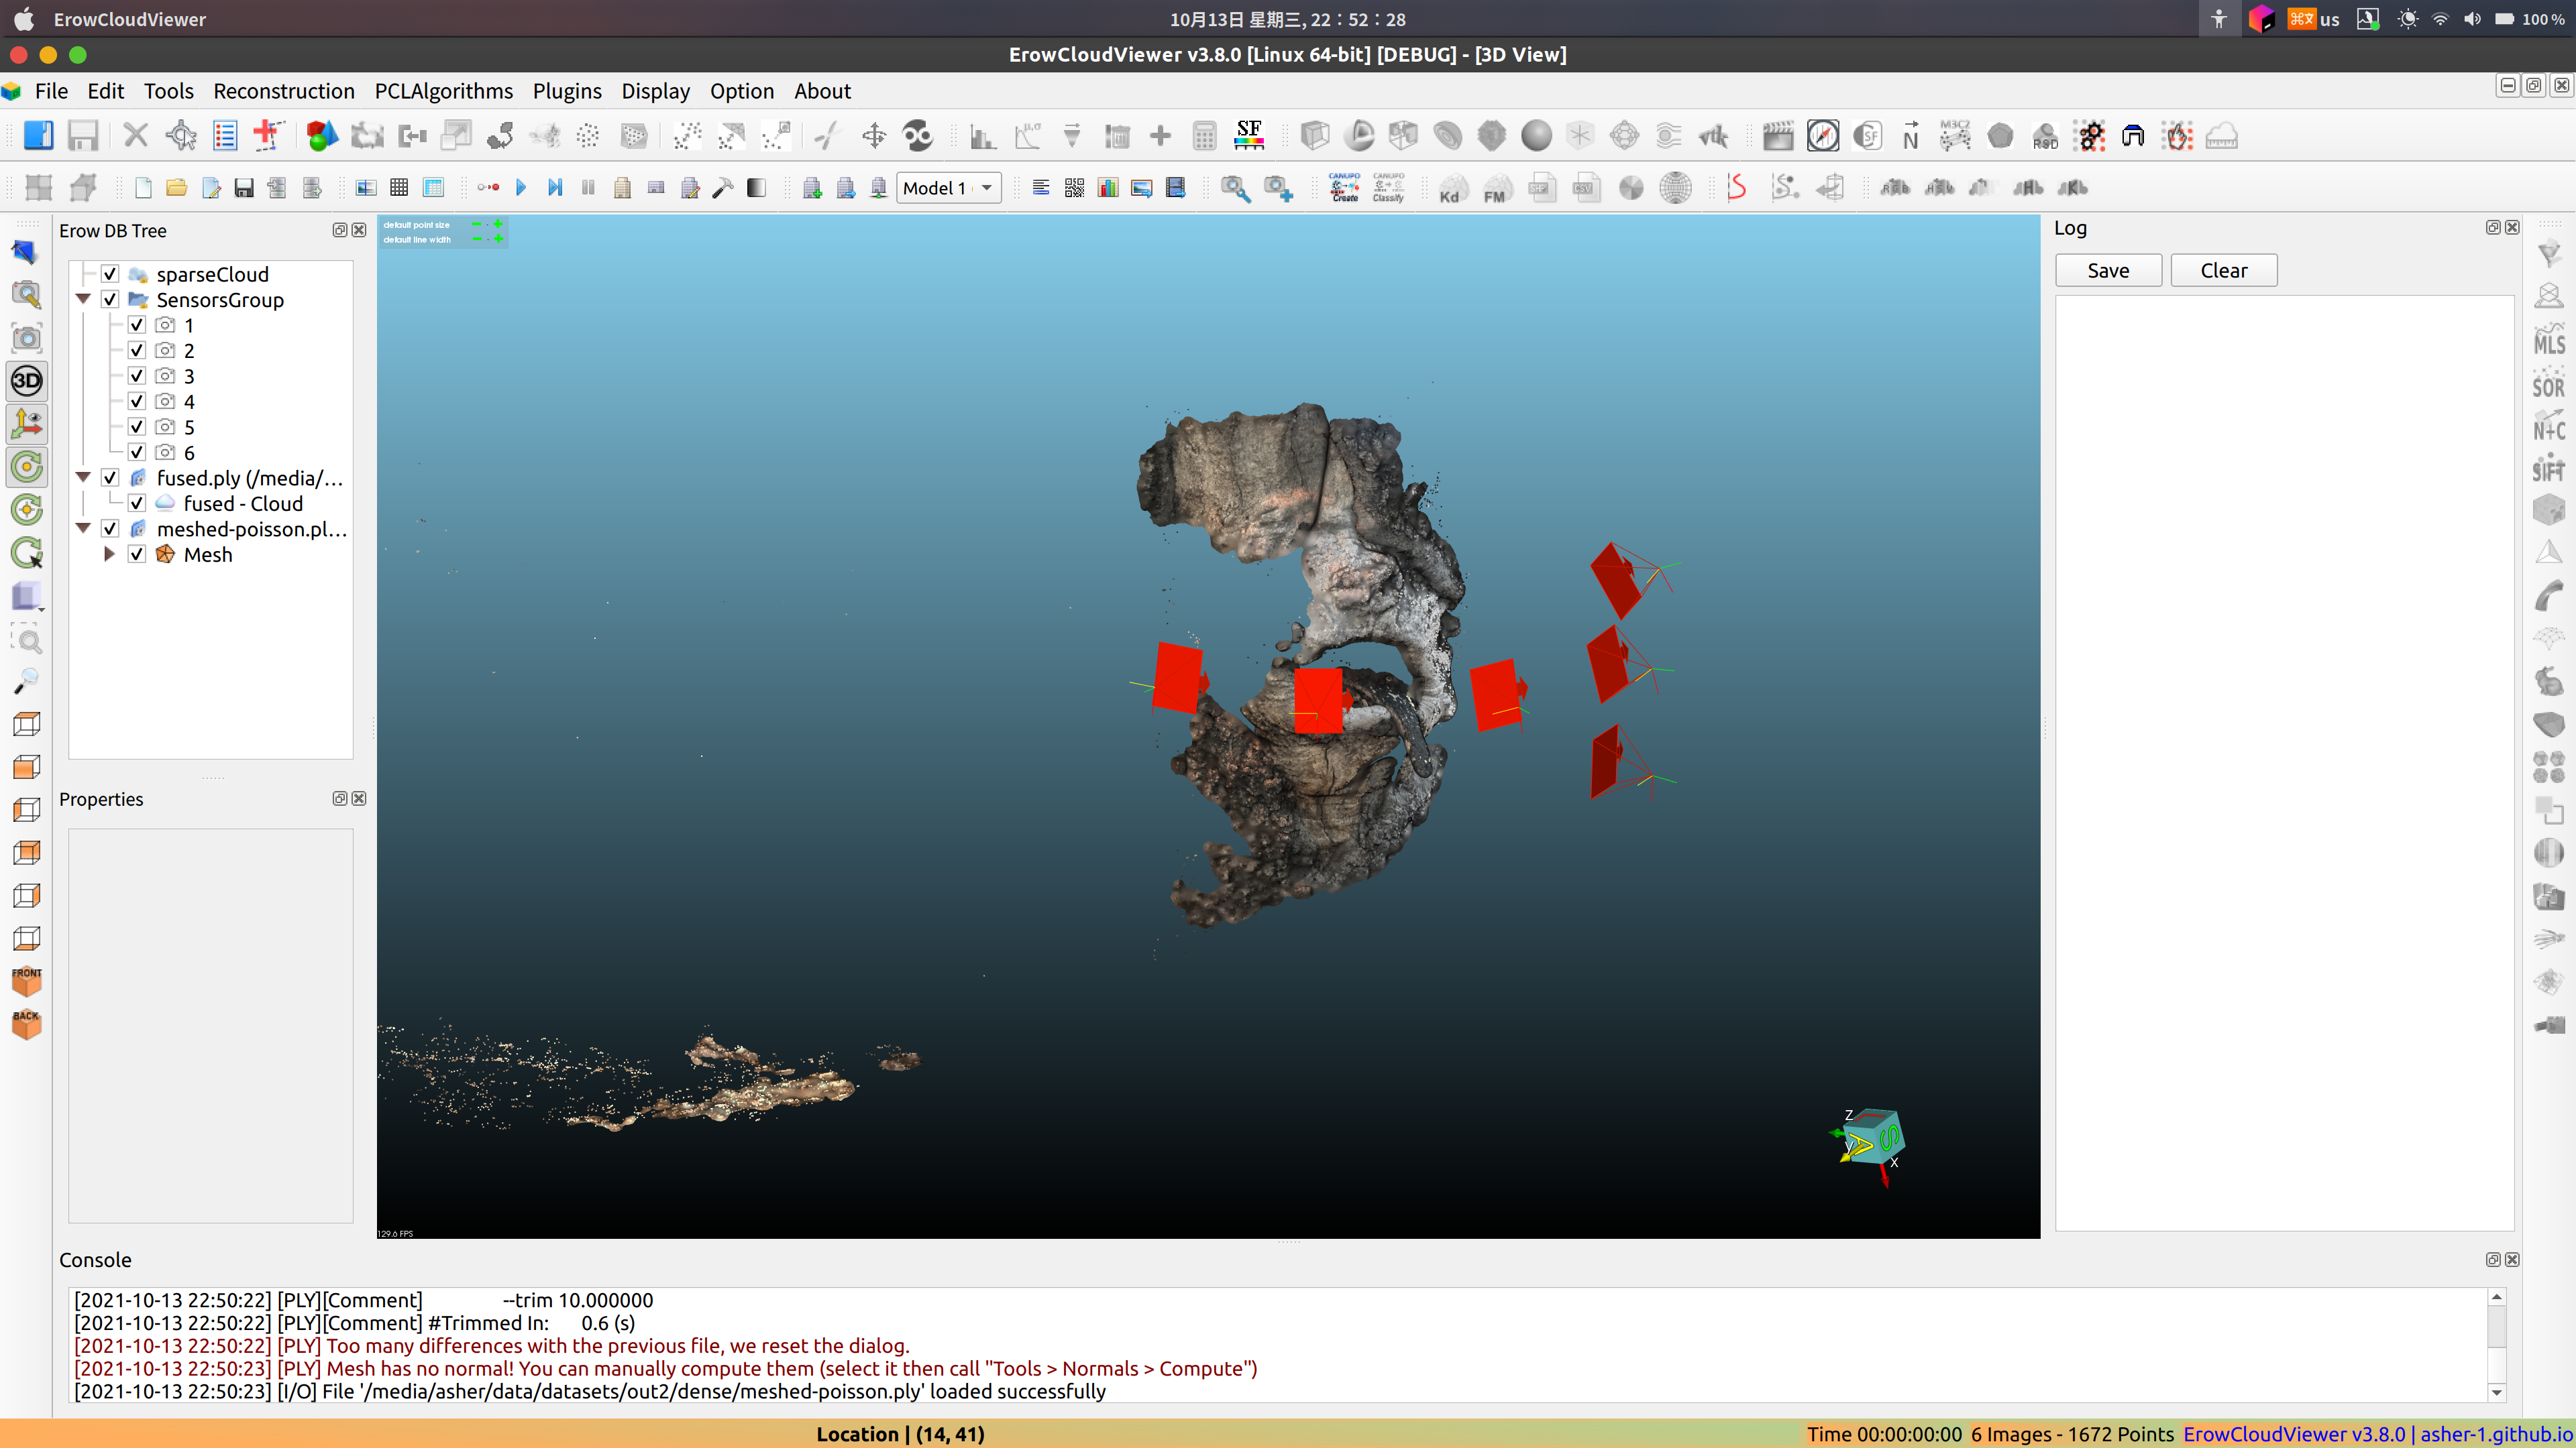Expand the Mesh tree item
The height and width of the screenshot is (1448, 2576).
[x=110, y=554]
